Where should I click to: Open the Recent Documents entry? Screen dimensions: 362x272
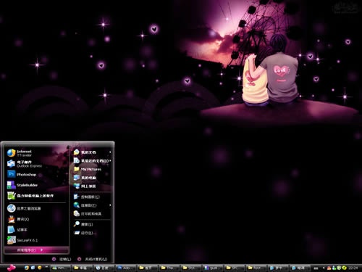coord(93,160)
